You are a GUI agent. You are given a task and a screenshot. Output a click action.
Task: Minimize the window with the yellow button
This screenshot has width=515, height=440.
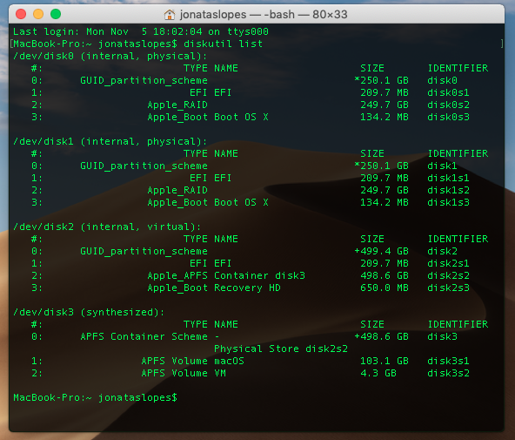tap(38, 14)
